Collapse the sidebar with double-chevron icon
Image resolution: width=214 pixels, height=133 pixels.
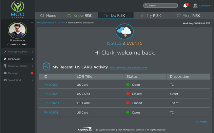(x=32, y=22)
